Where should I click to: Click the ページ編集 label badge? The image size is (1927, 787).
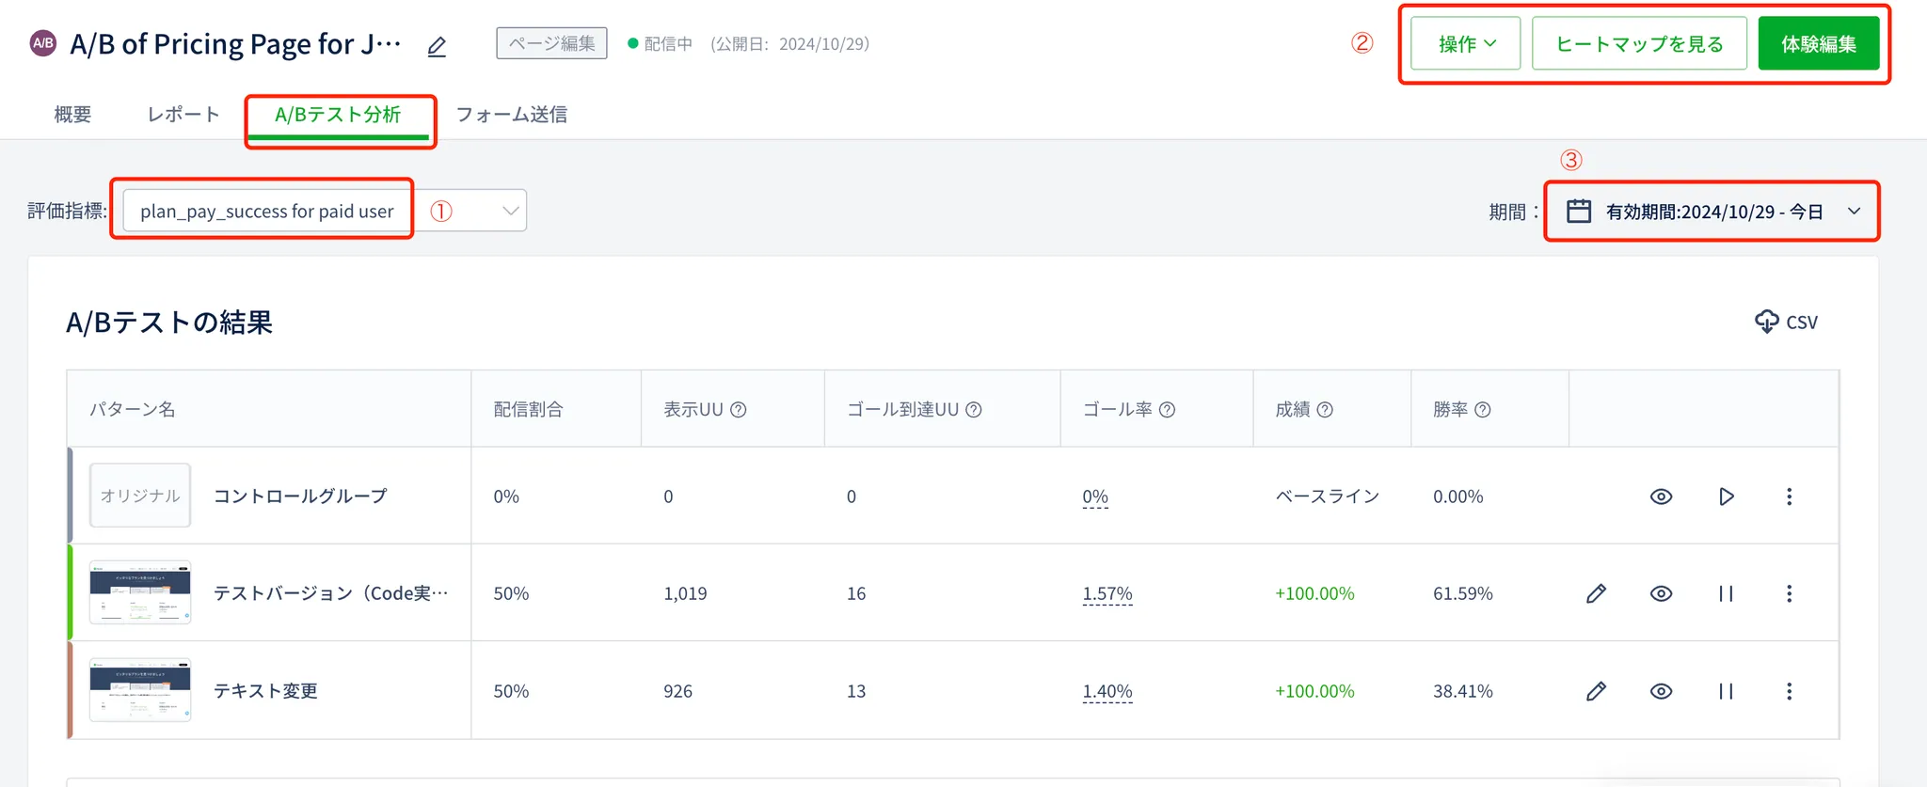tap(551, 43)
